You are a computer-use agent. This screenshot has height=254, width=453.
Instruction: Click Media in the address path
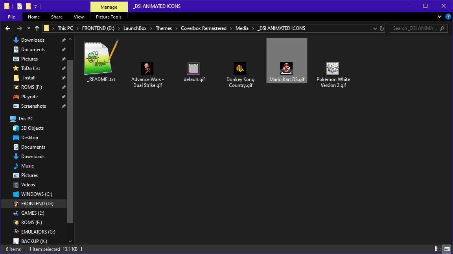pyautogui.click(x=242, y=28)
